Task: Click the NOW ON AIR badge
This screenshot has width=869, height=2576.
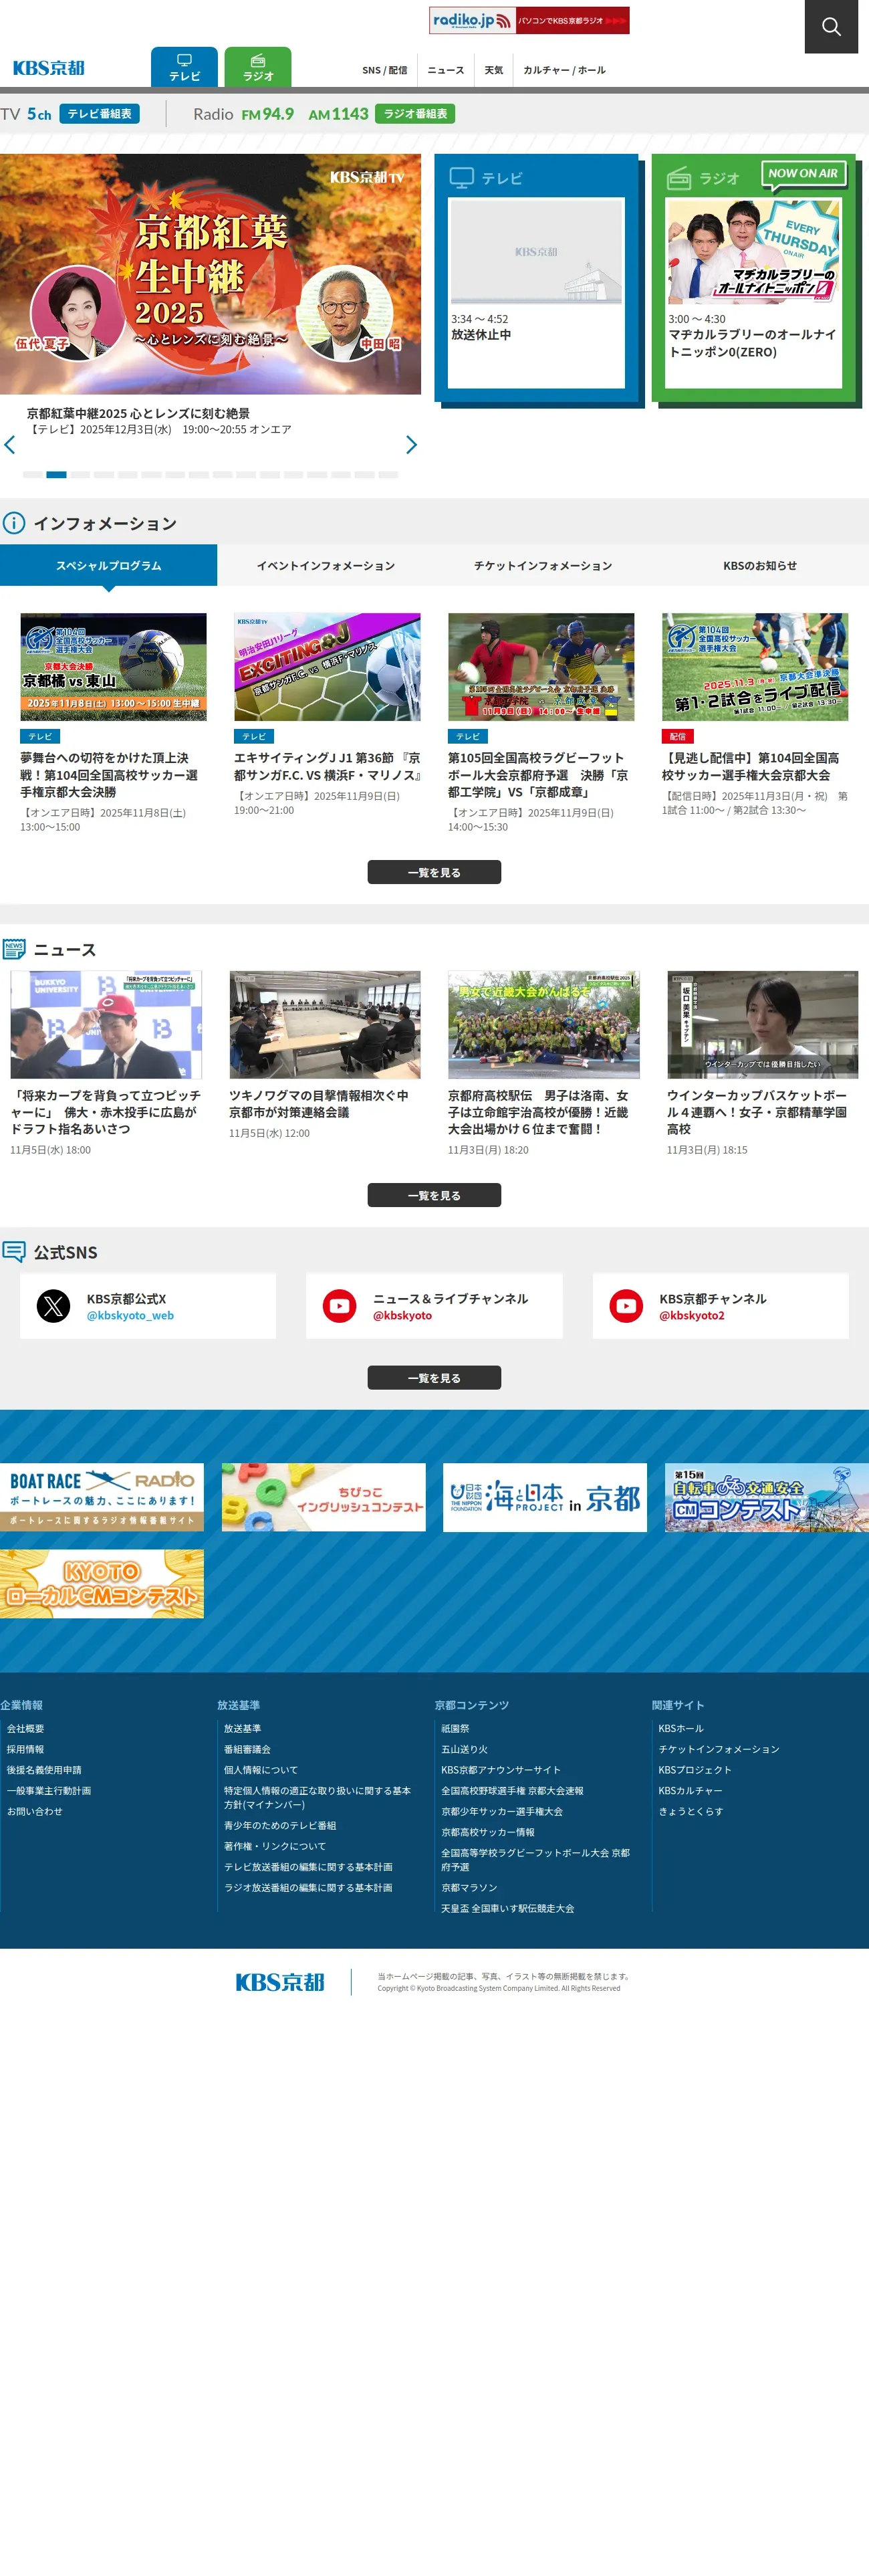Action: click(803, 174)
